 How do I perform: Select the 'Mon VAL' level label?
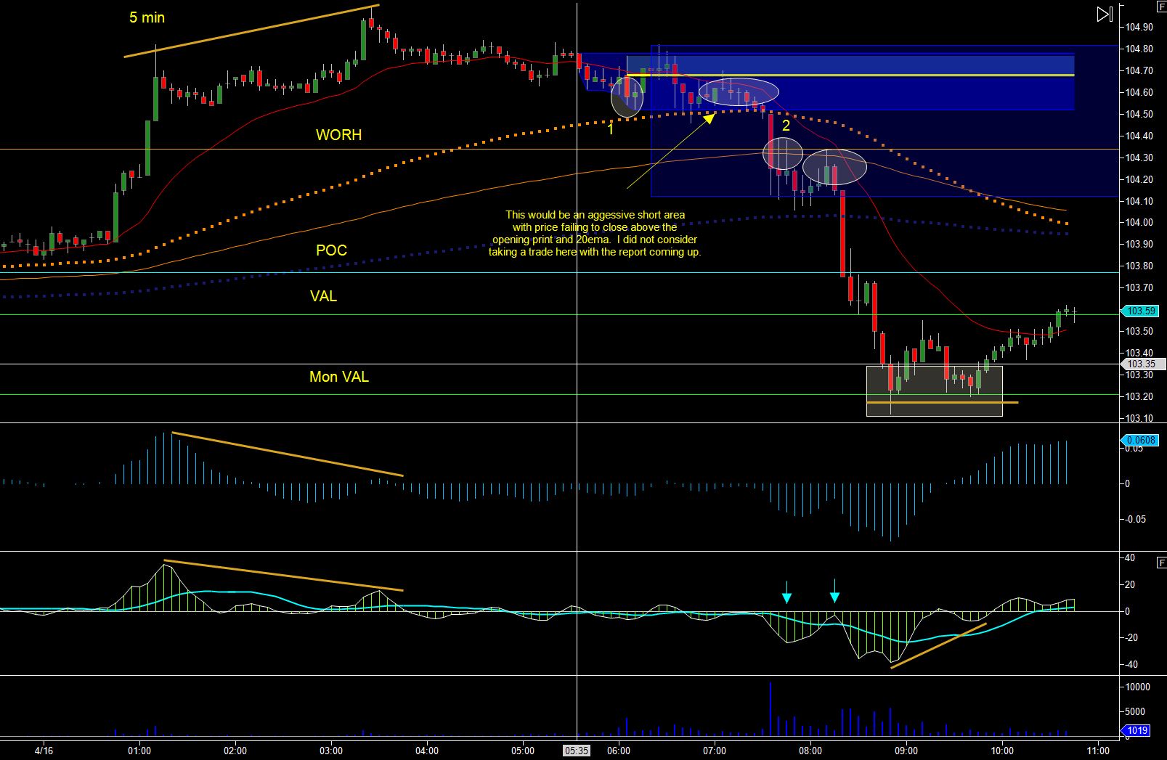(339, 377)
